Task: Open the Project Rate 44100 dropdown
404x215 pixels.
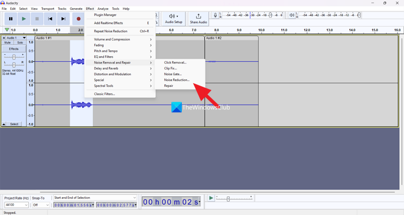Action: point(16,205)
